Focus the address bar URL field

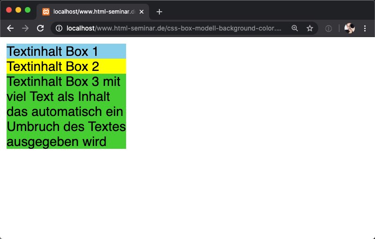(173, 28)
